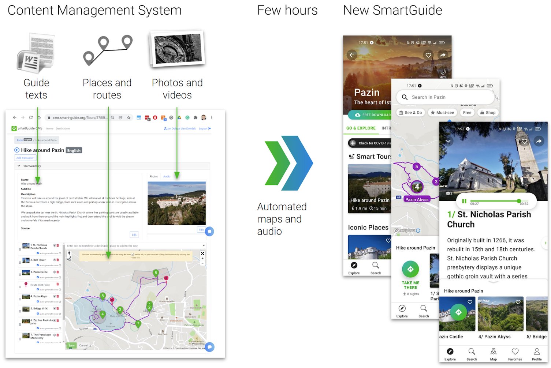Screen dimensions: 551x368
Task: Tap the share arrow on the Pazin screen
Action: [443, 55]
